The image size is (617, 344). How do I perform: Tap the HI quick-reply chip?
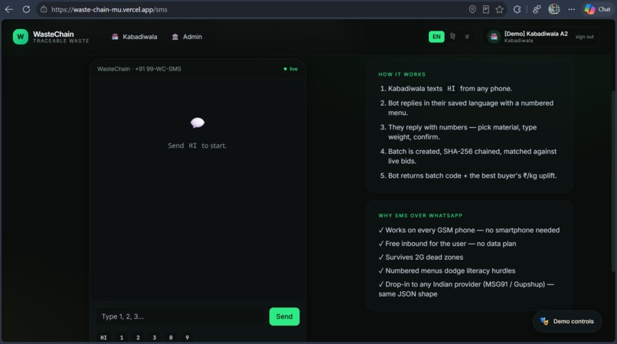pos(103,337)
